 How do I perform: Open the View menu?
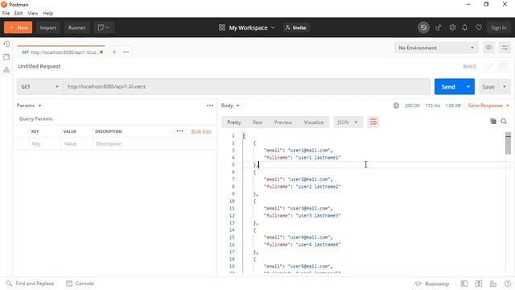click(x=32, y=13)
